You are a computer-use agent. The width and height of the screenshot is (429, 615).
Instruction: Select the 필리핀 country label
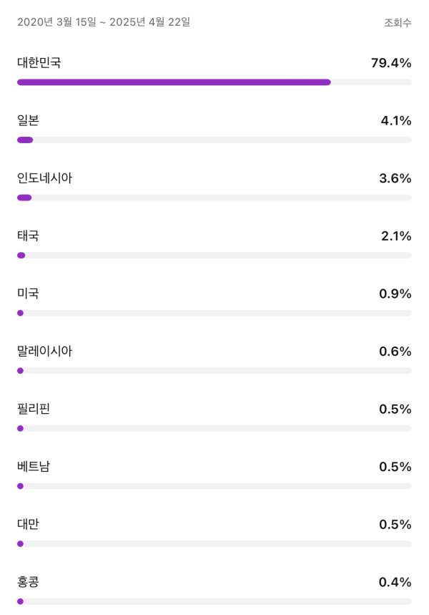point(34,409)
